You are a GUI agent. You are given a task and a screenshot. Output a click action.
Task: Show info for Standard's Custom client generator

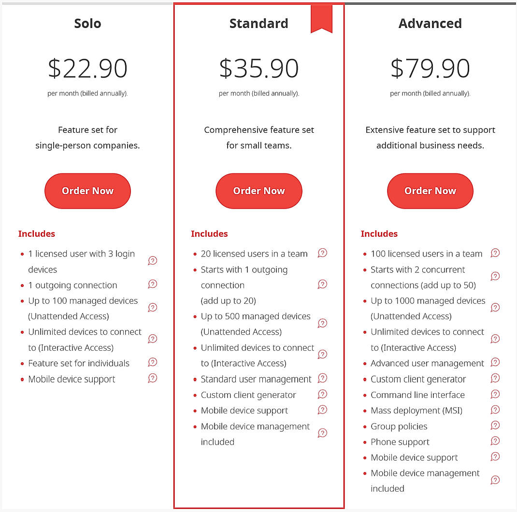pos(322,395)
